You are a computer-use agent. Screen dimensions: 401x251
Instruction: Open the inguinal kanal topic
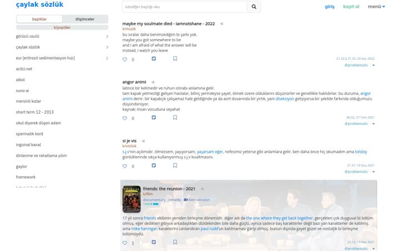click(28, 144)
